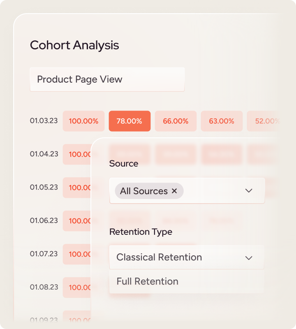Click the 100.00% cell for 01.06.23
The width and height of the screenshot is (296, 329).
tap(77, 221)
